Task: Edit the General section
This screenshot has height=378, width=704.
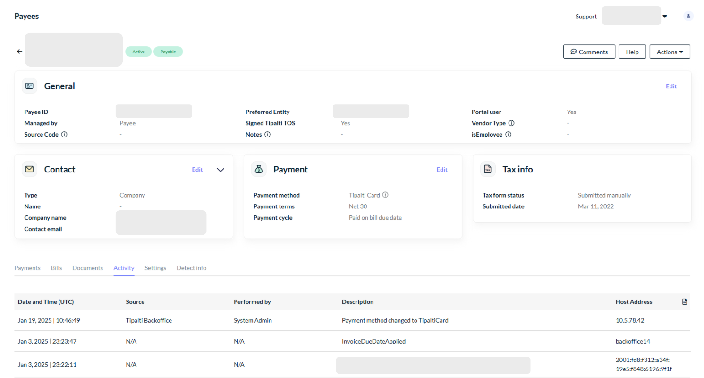Action: tap(671, 86)
